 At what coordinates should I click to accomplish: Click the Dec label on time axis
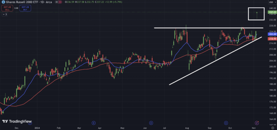pos(17,128)
